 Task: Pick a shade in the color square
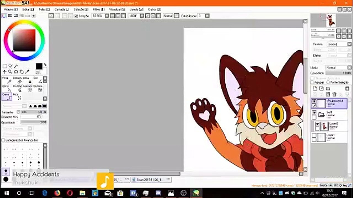(24, 40)
